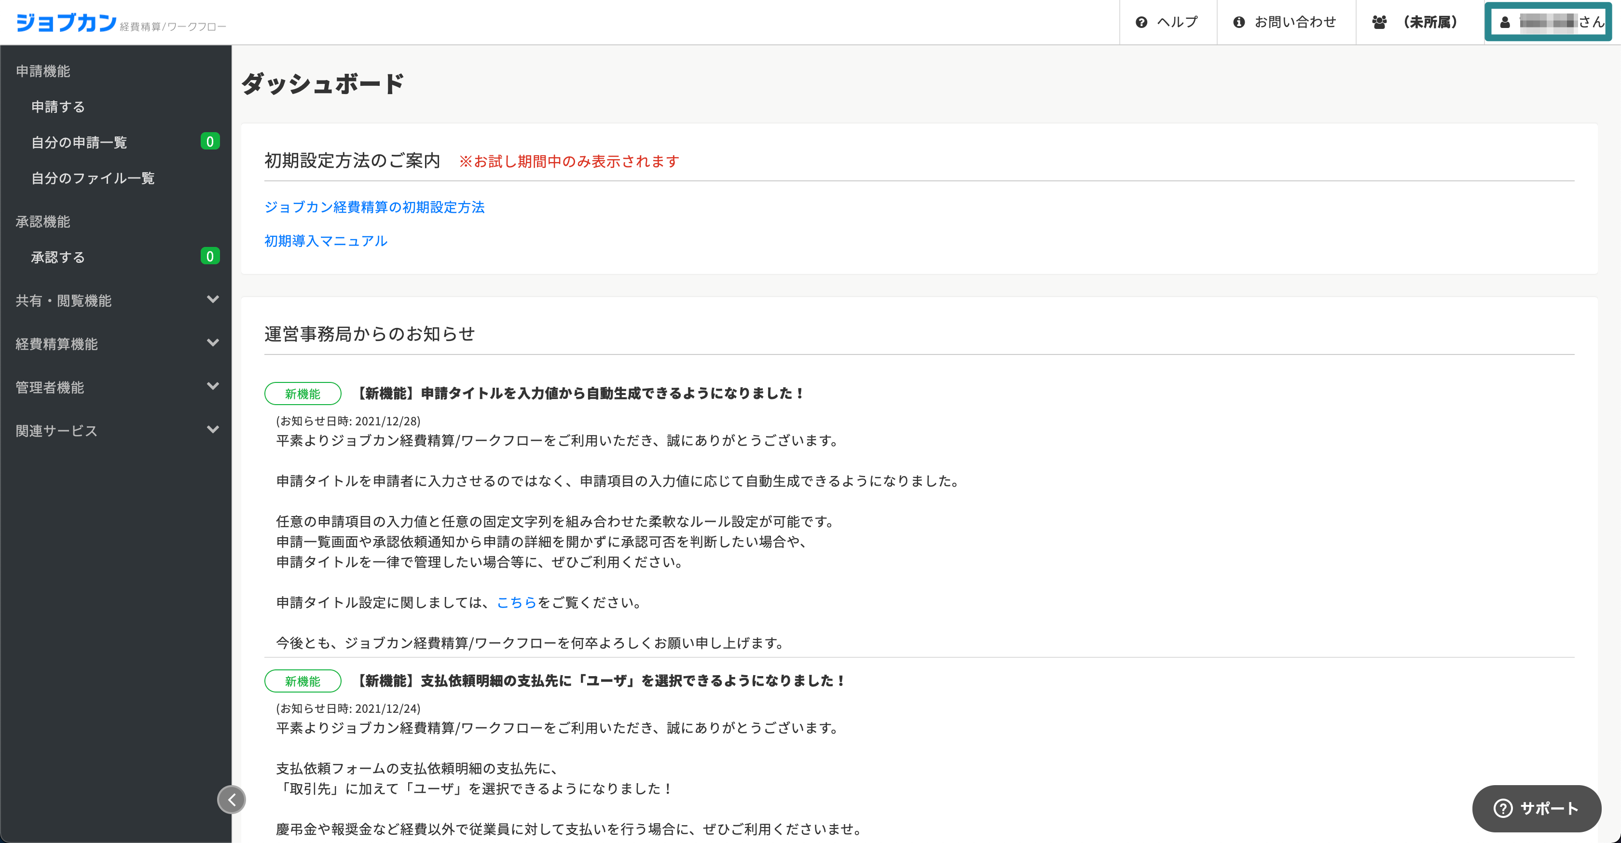Open the 初期導入マニュアル link
The height and width of the screenshot is (843, 1621).
point(326,241)
